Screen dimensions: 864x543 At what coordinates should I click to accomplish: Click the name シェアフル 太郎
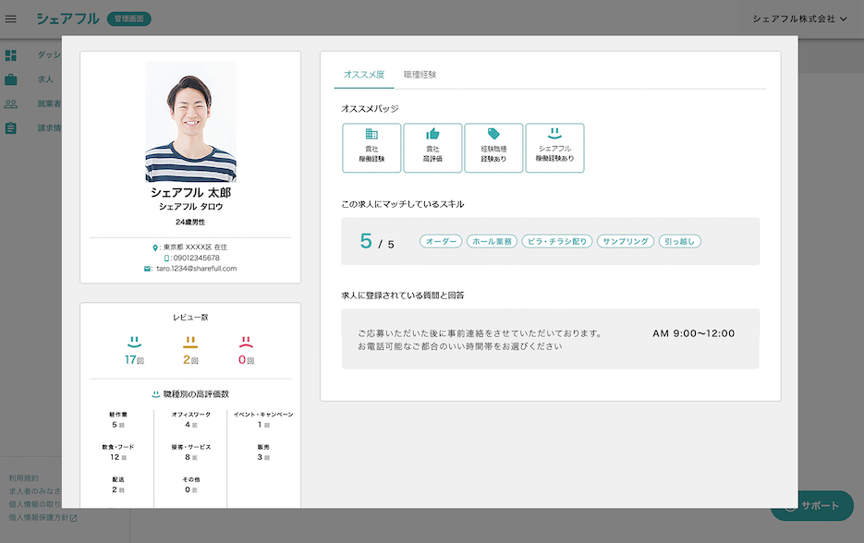[x=190, y=192]
